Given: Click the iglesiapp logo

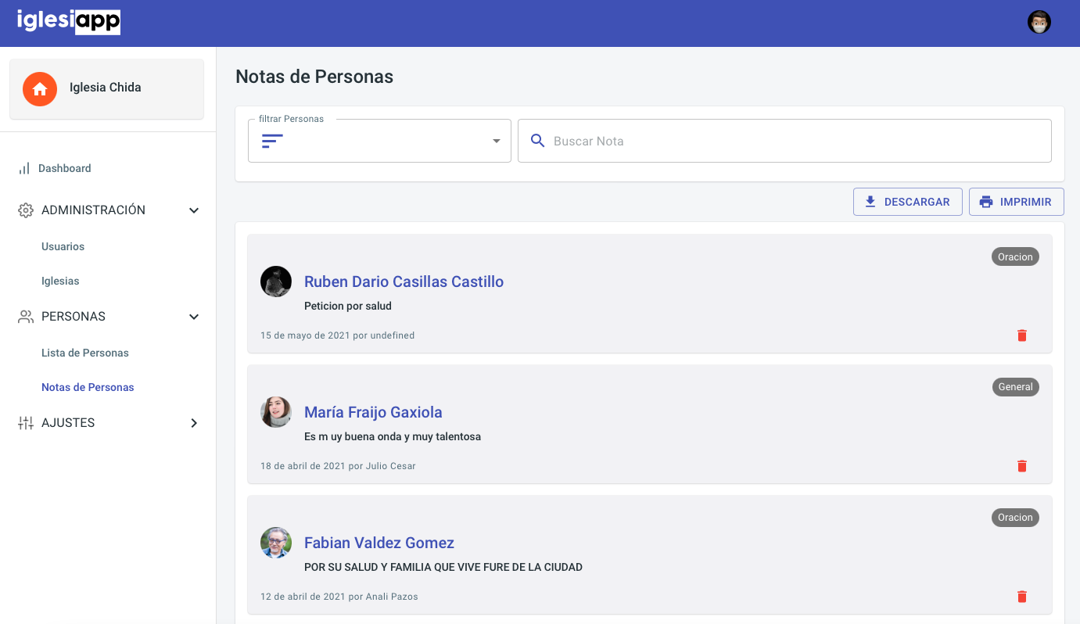Looking at the screenshot, I should pos(69,21).
